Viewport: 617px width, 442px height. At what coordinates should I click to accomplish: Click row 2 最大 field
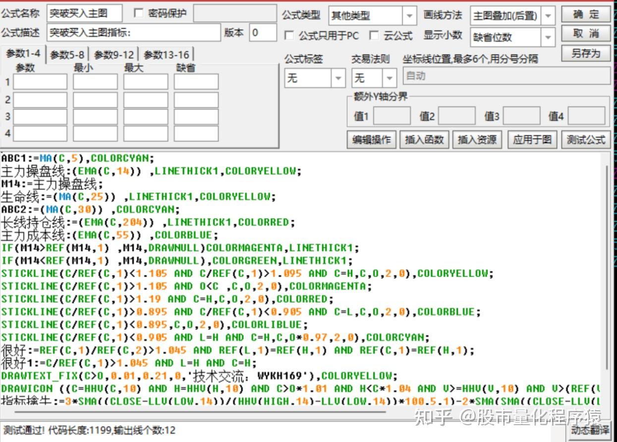click(x=146, y=100)
